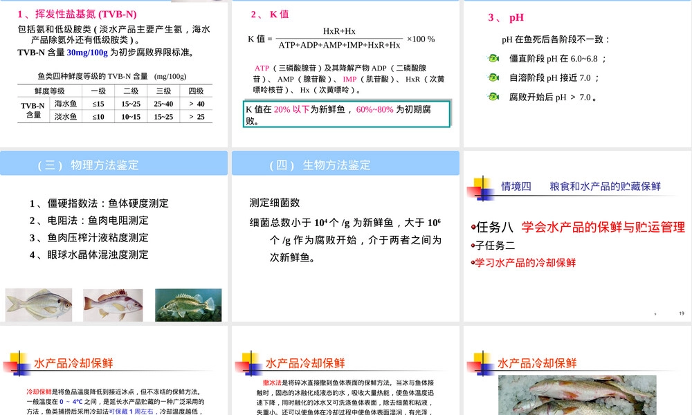This screenshot has width=692, height=415.
Task: Click the 25~40 table cell
Action: click(164, 104)
